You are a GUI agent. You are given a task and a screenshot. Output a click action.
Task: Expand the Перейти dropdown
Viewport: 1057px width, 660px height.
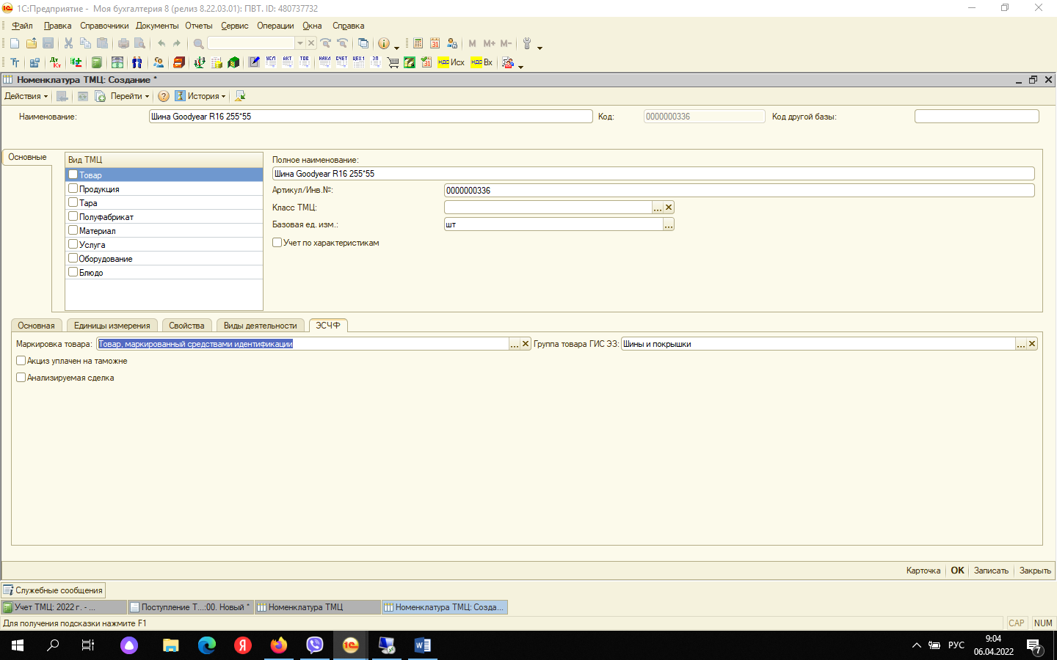pos(129,96)
